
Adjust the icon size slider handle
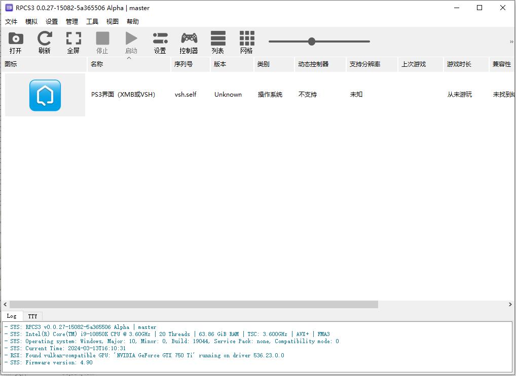pyautogui.click(x=312, y=41)
